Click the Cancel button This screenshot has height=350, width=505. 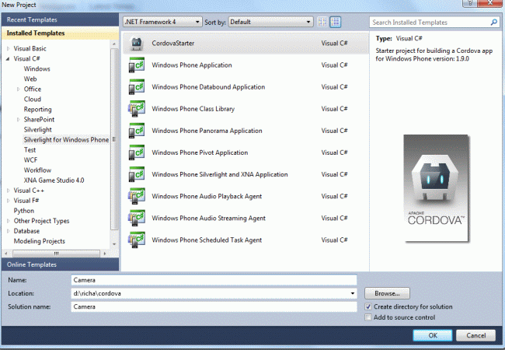(x=475, y=335)
